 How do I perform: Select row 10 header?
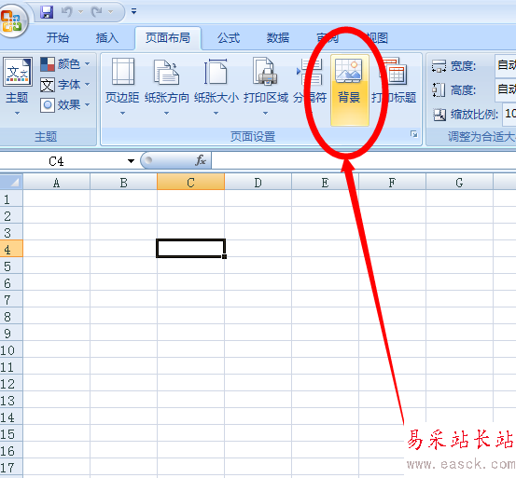click(x=11, y=349)
